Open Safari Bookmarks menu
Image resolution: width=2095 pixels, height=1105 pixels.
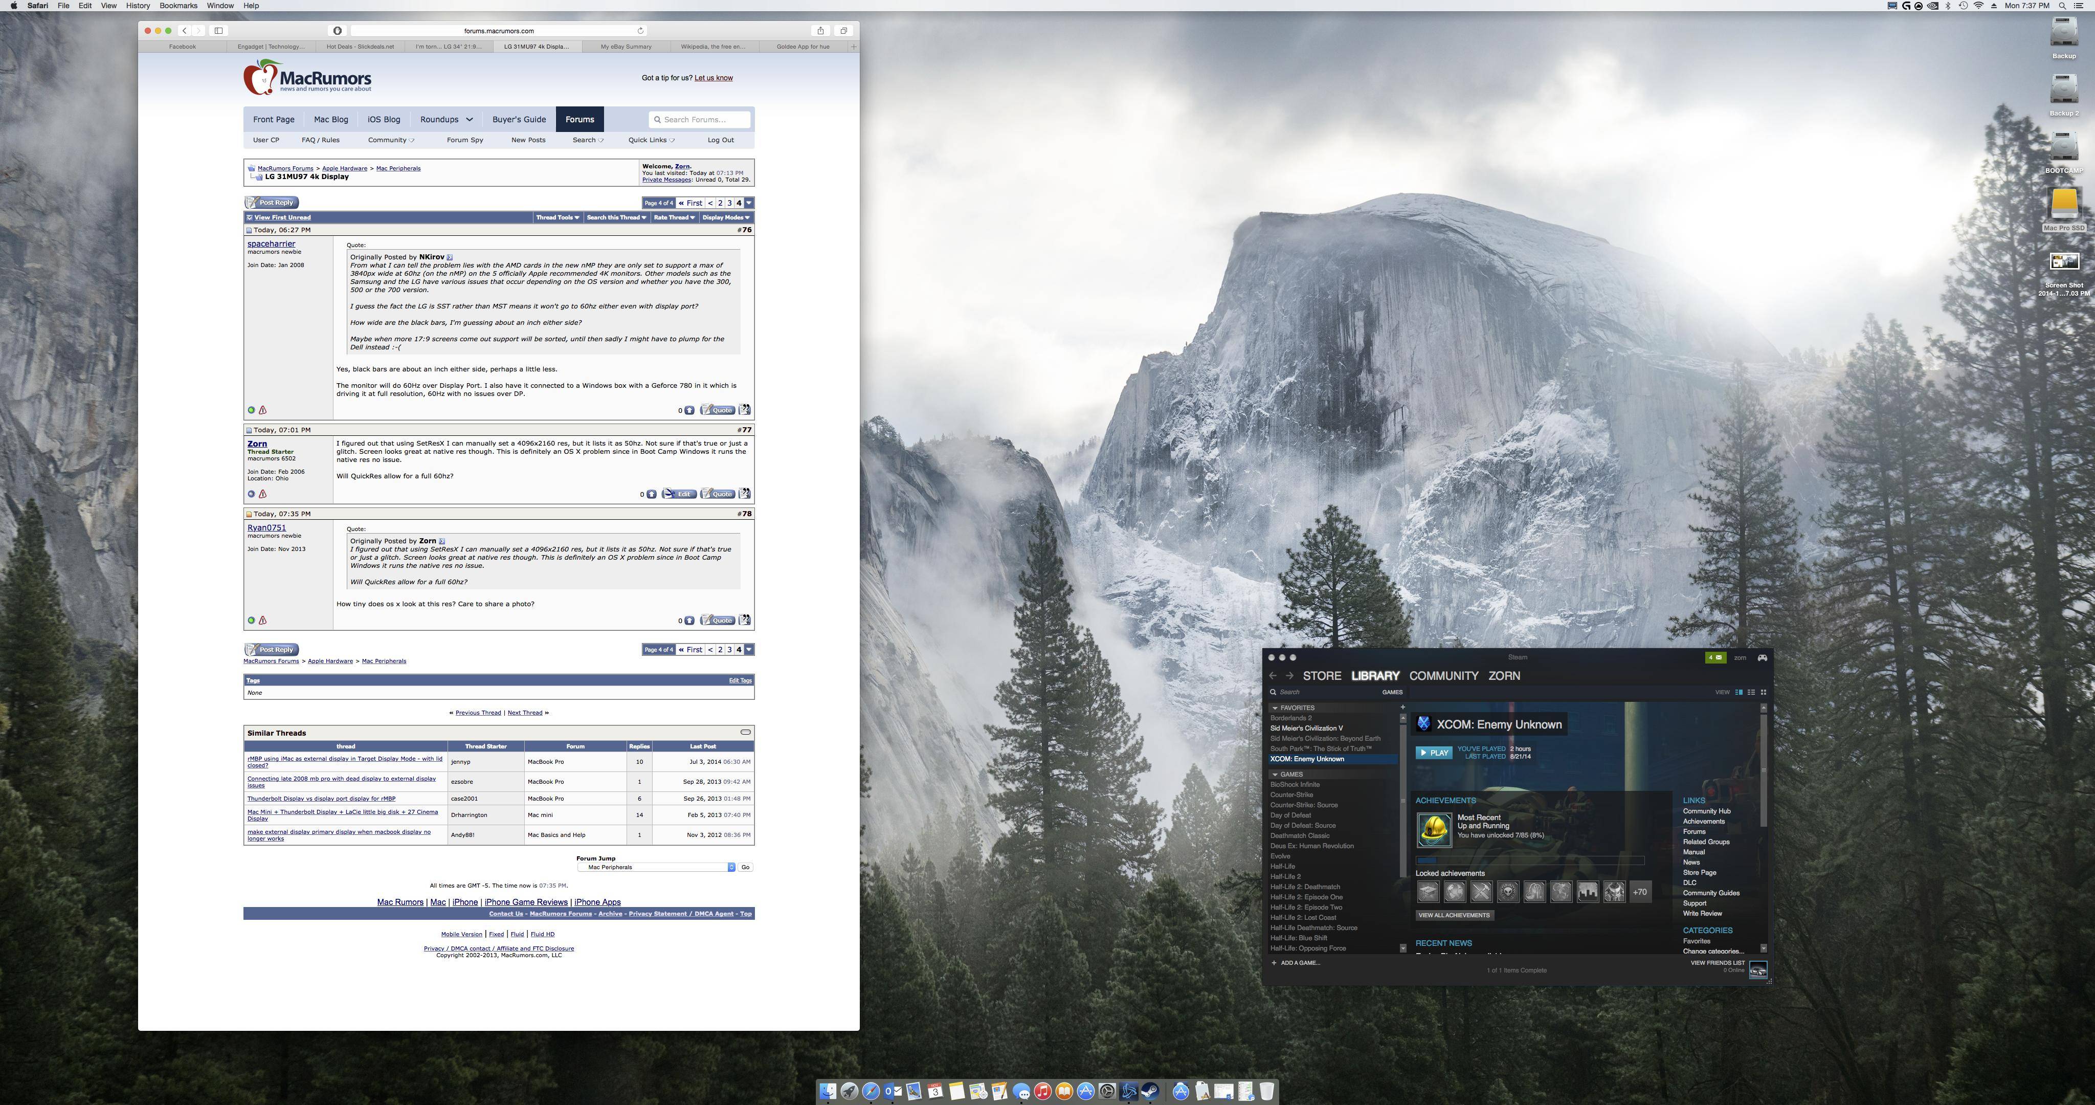(x=178, y=6)
